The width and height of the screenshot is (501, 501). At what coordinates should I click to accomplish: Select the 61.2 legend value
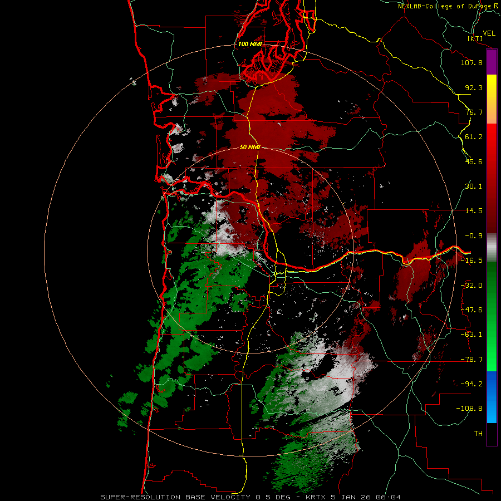[x=474, y=137]
